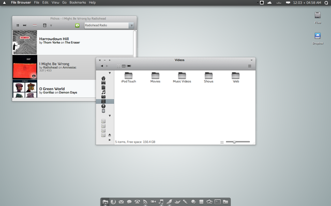Click the triangle logo in top-left corner
Viewport: 331px width, 206px height.
[4, 3]
